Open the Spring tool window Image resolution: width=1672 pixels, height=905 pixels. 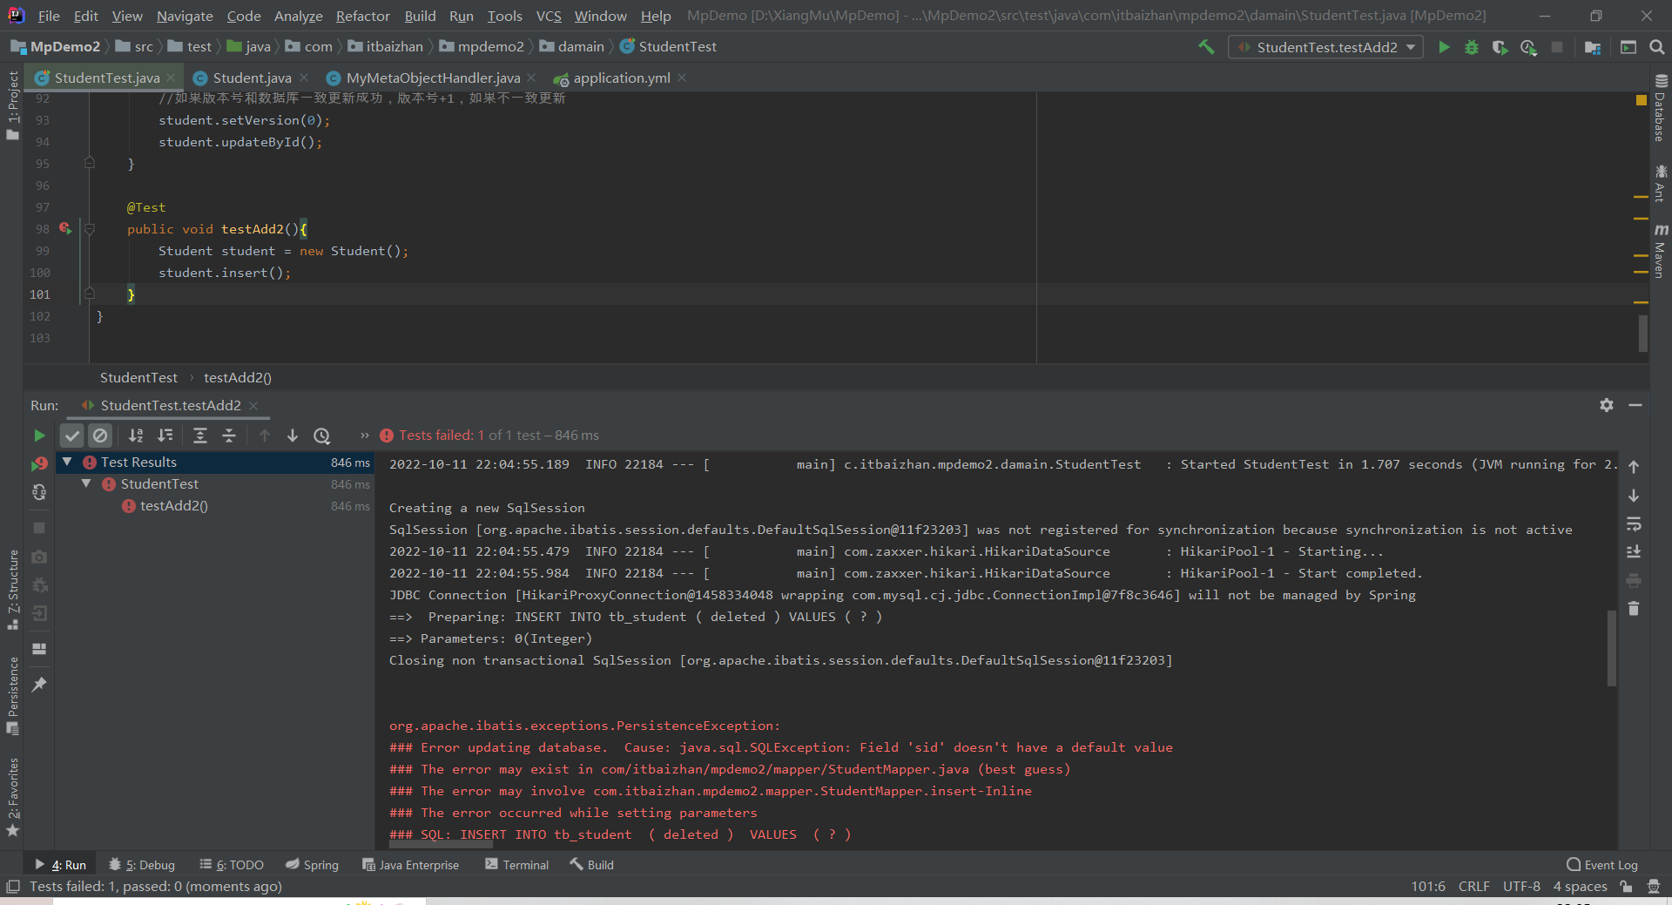click(x=312, y=865)
